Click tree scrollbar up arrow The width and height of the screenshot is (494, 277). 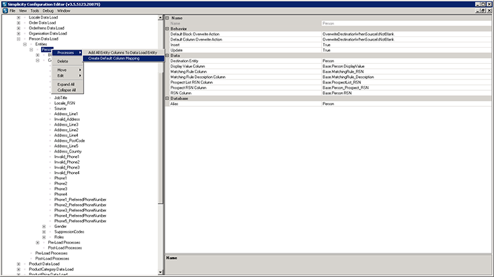pos(161,17)
